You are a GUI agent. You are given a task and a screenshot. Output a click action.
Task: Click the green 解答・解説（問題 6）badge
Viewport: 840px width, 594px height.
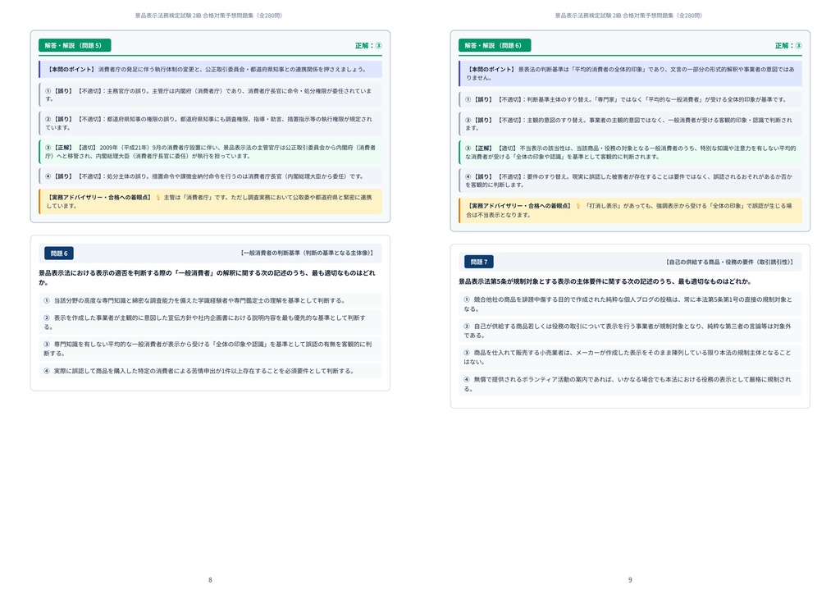pyautogui.click(x=495, y=45)
